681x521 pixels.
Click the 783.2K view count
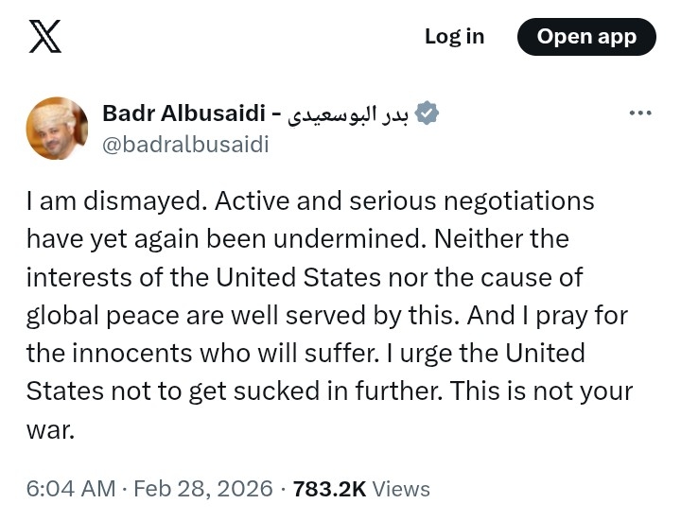point(329,489)
